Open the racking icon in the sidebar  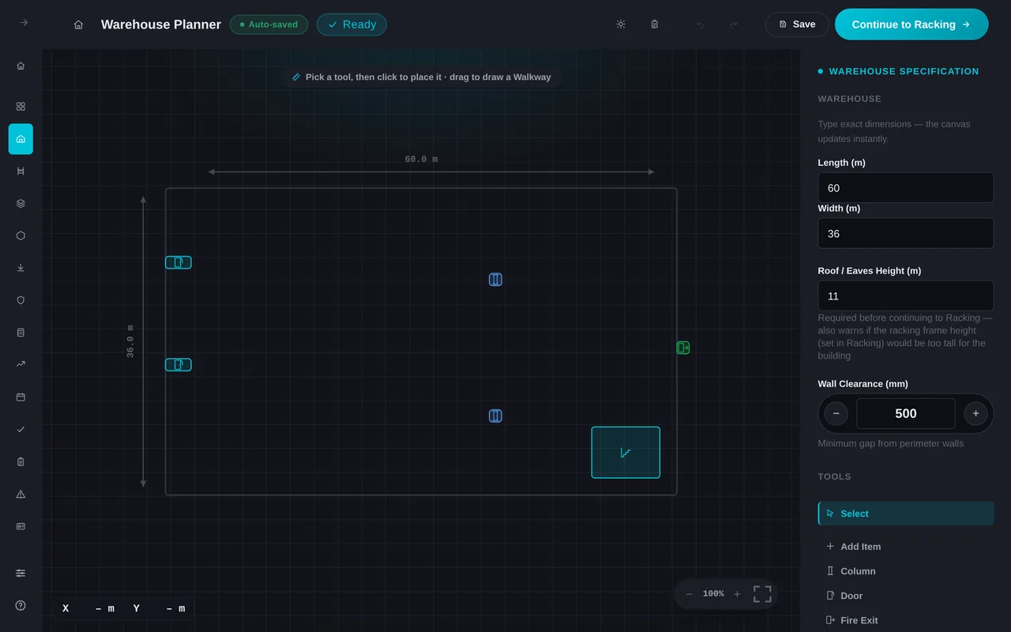21,171
